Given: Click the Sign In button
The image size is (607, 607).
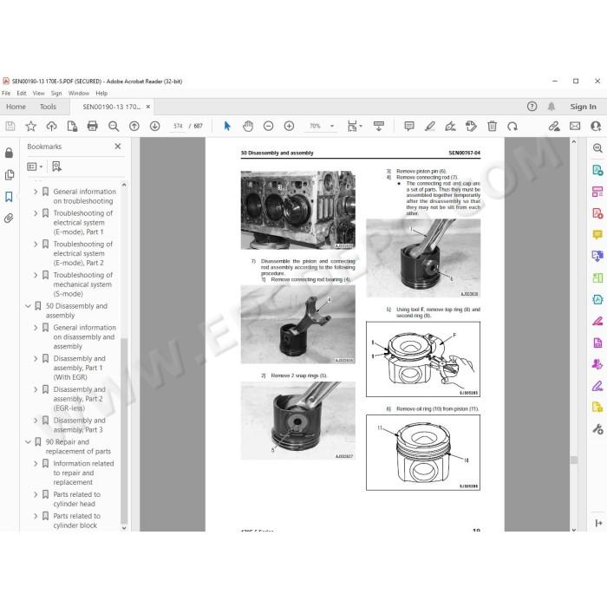Looking at the screenshot, I should 583,107.
